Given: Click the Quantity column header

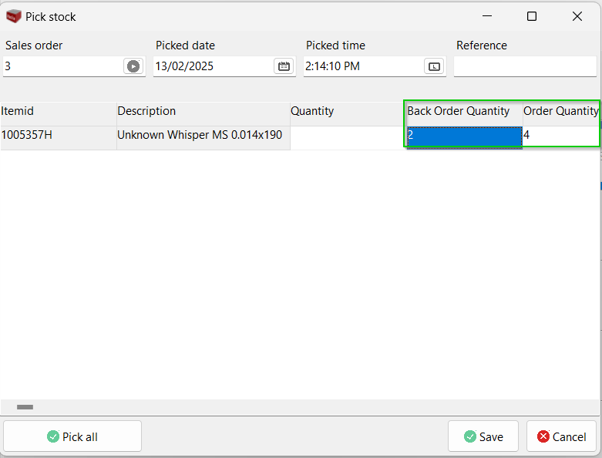Looking at the screenshot, I should pos(347,112).
